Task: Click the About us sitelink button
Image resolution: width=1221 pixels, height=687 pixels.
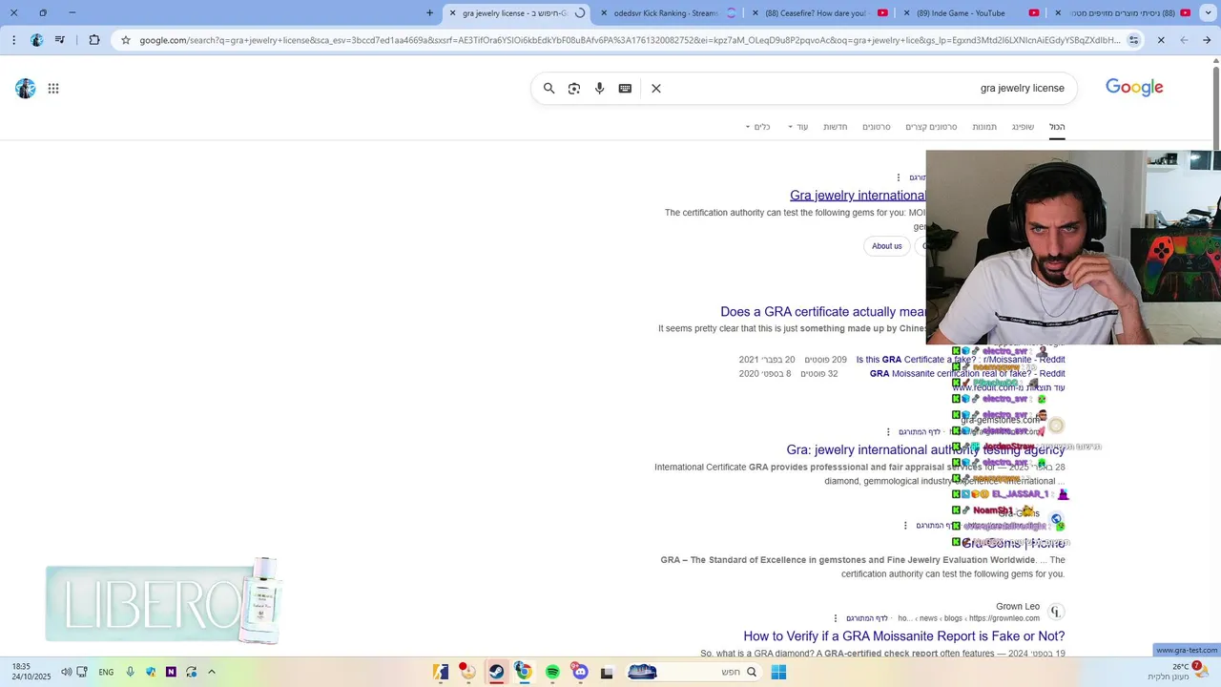Action: 886,246
